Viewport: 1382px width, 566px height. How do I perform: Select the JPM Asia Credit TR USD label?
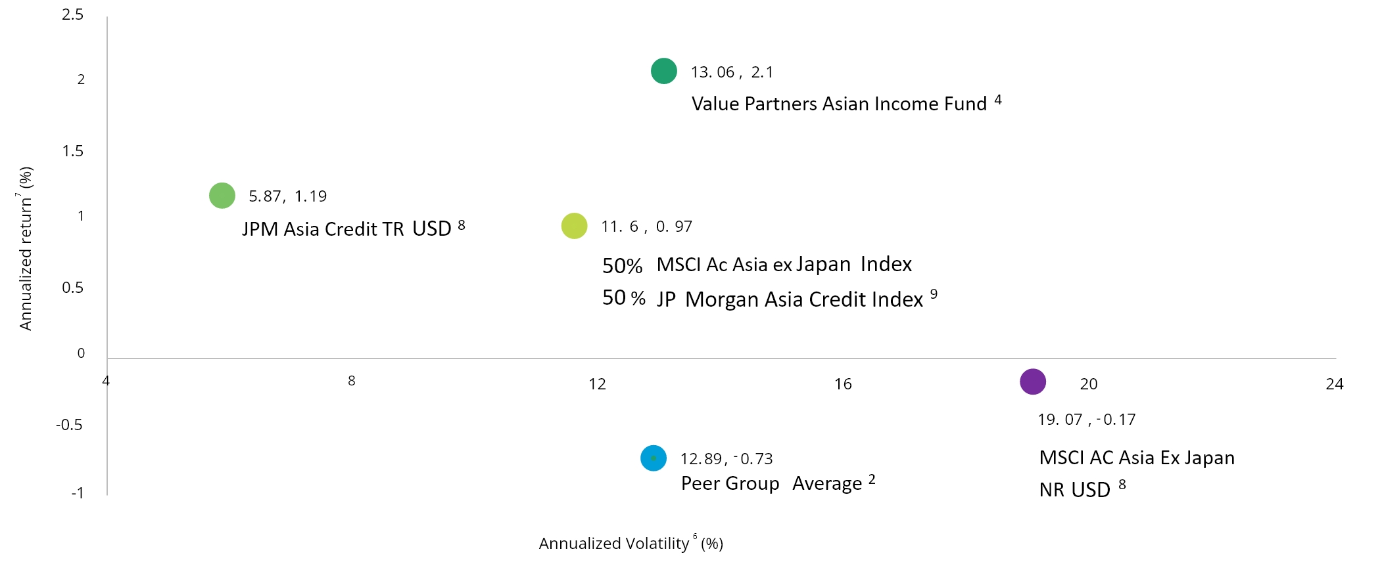[x=354, y=228]
